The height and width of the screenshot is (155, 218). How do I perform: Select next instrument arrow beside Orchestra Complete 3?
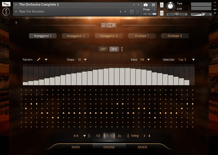(x=139, y=5)
